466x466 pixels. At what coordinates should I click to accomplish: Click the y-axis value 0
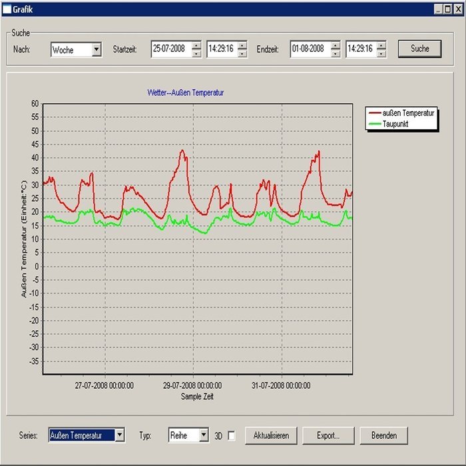point(37,266)
